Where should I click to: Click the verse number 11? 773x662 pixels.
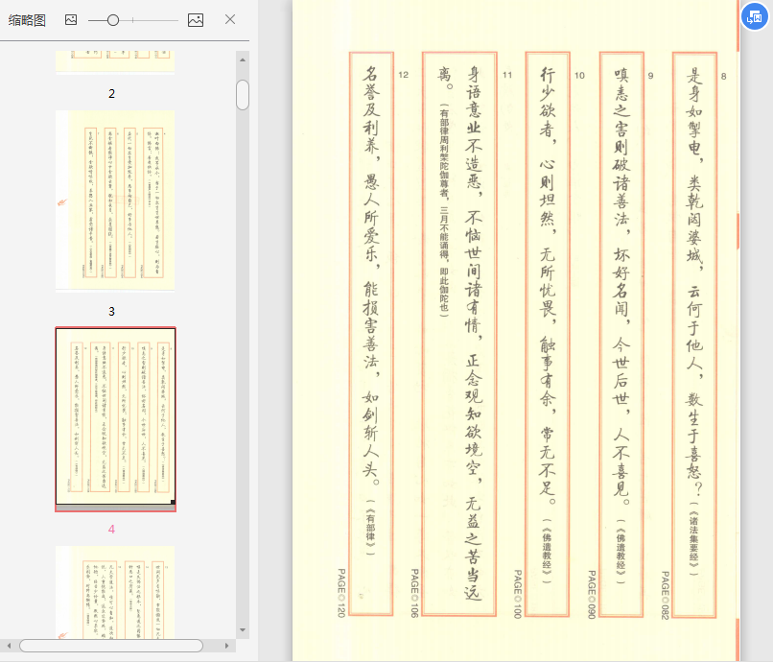[507, 75]
